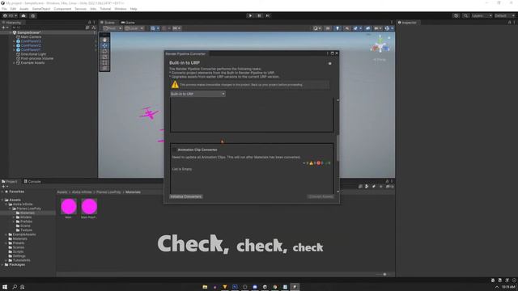Open the Built-in to URP dropdown
This screenshot has width=518, height=291.
coord(197,94)
